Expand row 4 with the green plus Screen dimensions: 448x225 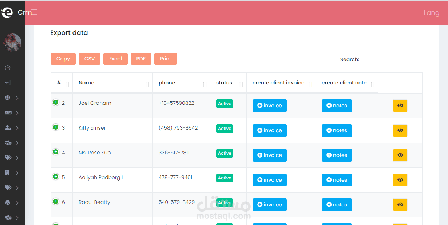(56, 152)
